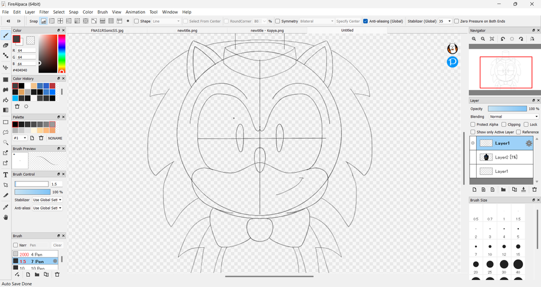The width and height of the screenshot is (541, 287).
Task: Check the Clipping option
Action: point(504,124)
